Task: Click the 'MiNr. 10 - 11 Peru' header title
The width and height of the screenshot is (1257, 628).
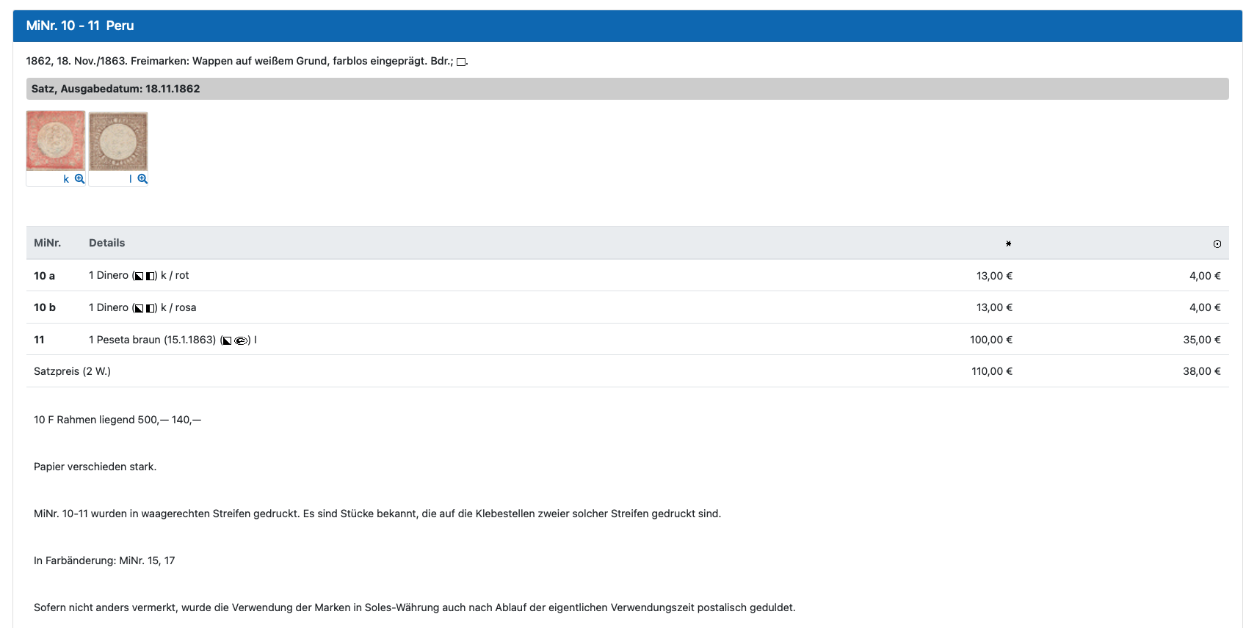Action: [x=80, y=26]
